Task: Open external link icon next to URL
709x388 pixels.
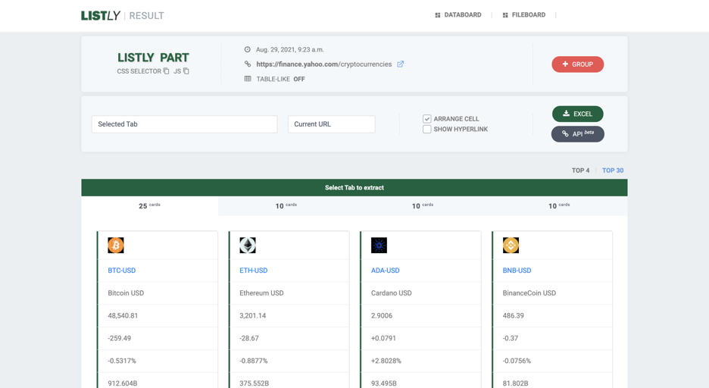Action: coord(401,64)
